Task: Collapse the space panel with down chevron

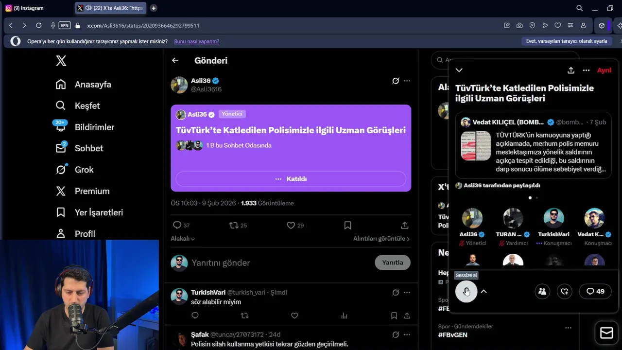Action: [459, 70]
